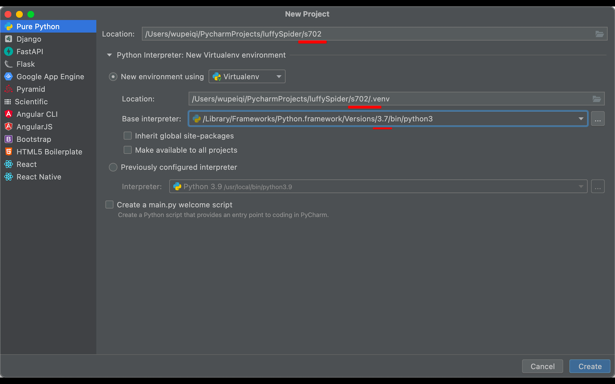Click the Scientific icon
This screenshot has width=615, height=384.
(8, 102)
